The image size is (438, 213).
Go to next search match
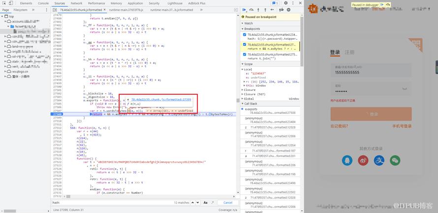pyautogui.click(x=198, y=202)
